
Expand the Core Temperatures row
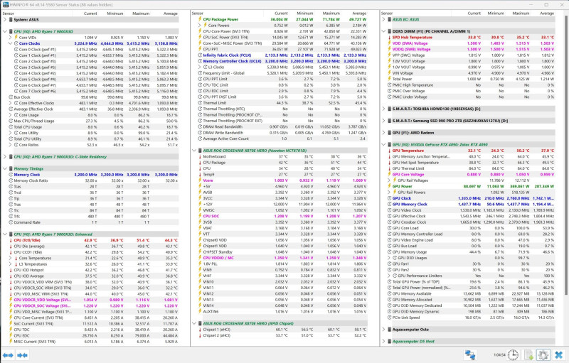point(10,258)
